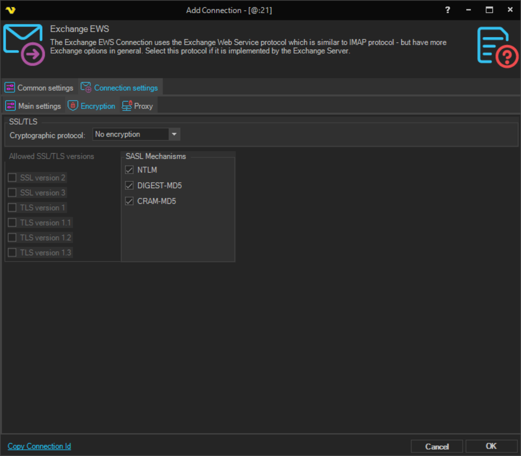
Task: Disable the CRAM-MD5 checkbox
Action: pyautogui.click(x=130, y=201)
